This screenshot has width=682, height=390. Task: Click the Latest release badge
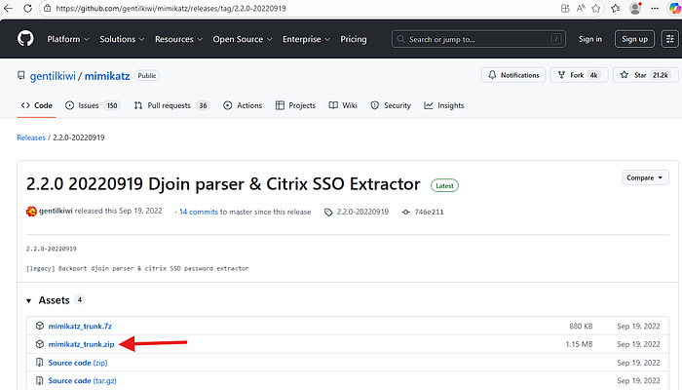pyautogui.click(x=444, y=186)
